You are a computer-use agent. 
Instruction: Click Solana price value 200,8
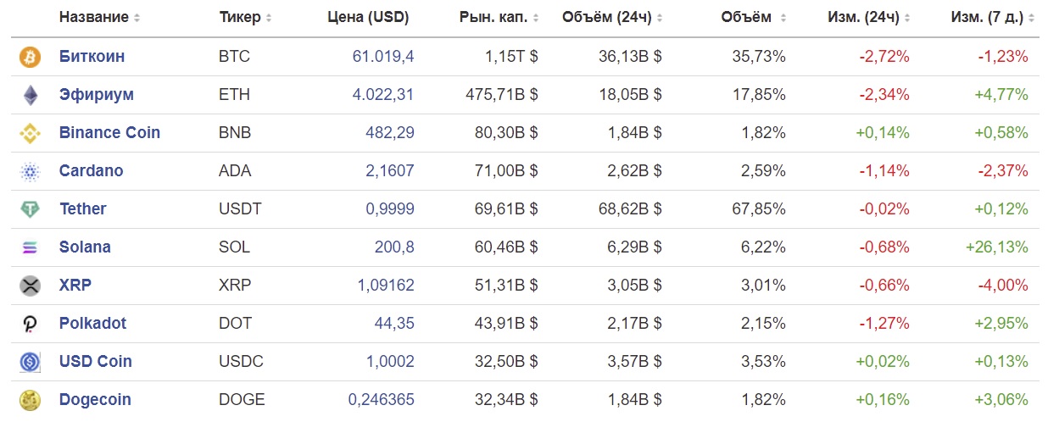pos(394,247)
